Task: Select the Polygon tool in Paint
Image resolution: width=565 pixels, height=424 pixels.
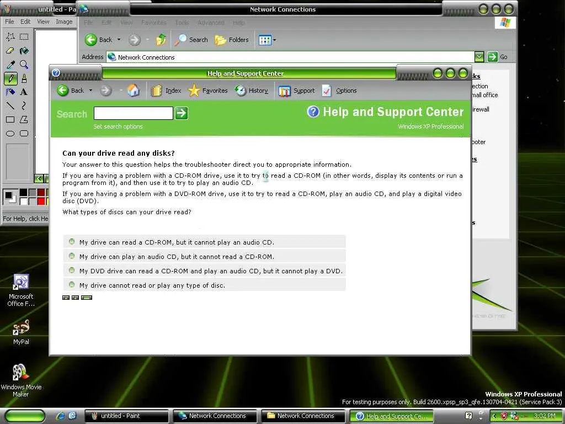Action: pyautogui.click(x=24, y=119)
